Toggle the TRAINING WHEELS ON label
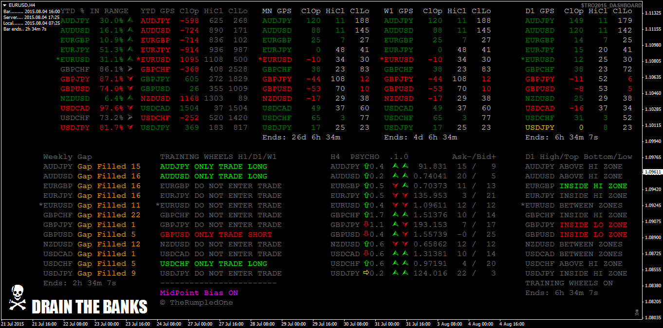663x328 pixels. pos(569,283)
